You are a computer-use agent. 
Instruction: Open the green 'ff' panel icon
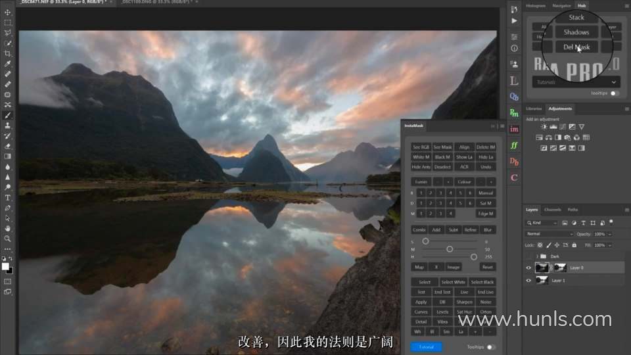514,145
